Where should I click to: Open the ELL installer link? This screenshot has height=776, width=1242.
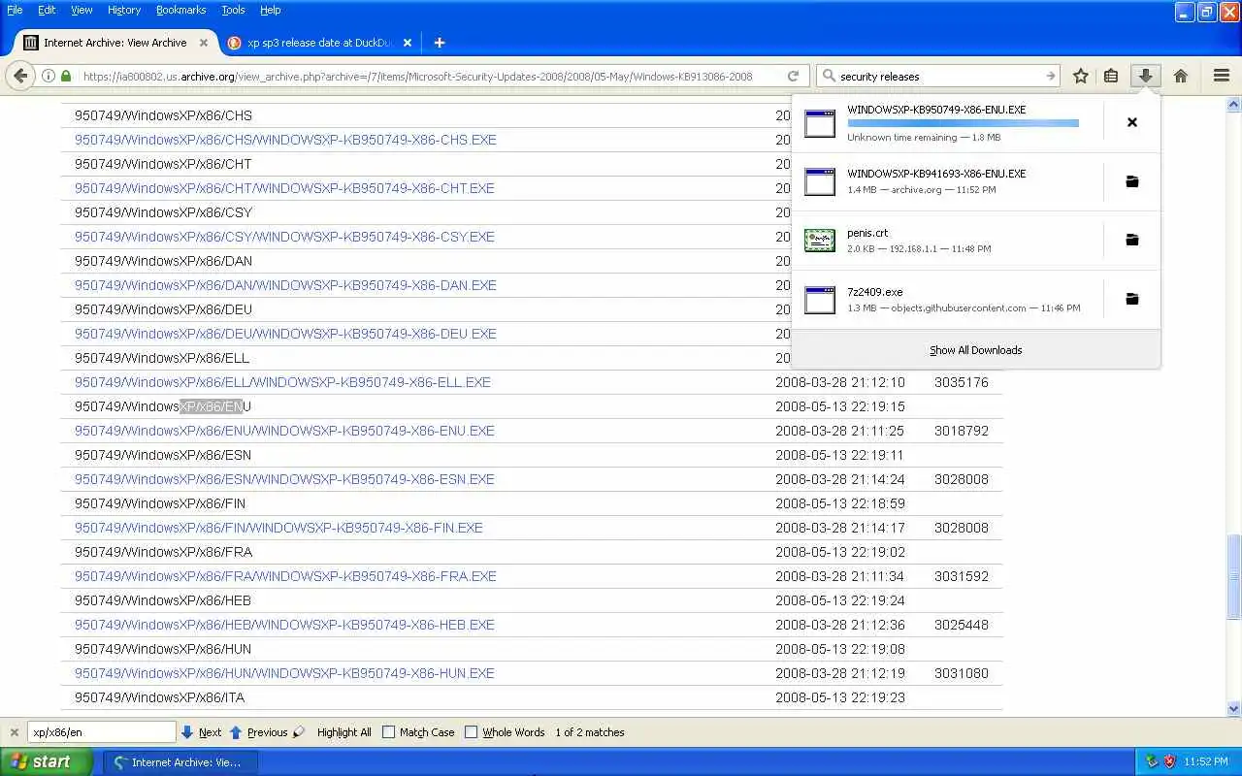[x=282, y=382]
